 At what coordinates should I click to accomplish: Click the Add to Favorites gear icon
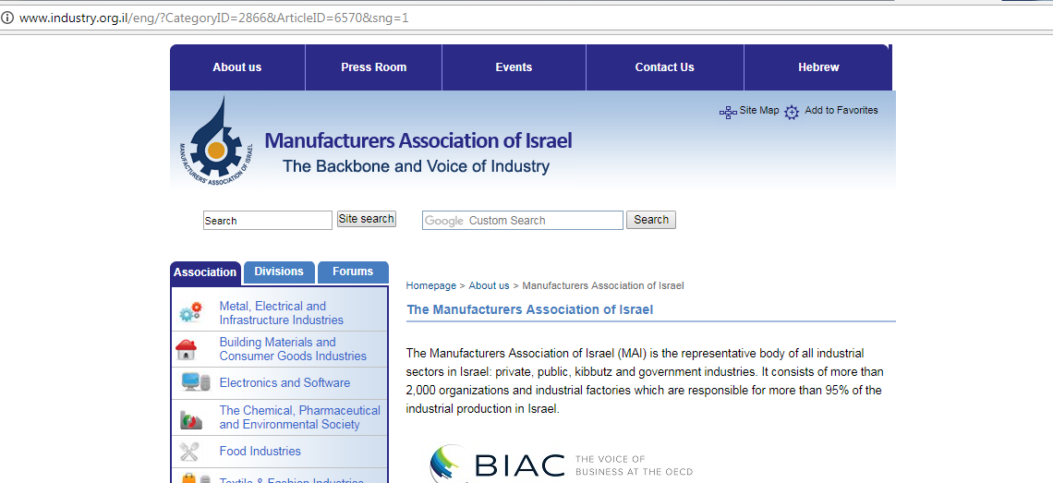[792, 113]
